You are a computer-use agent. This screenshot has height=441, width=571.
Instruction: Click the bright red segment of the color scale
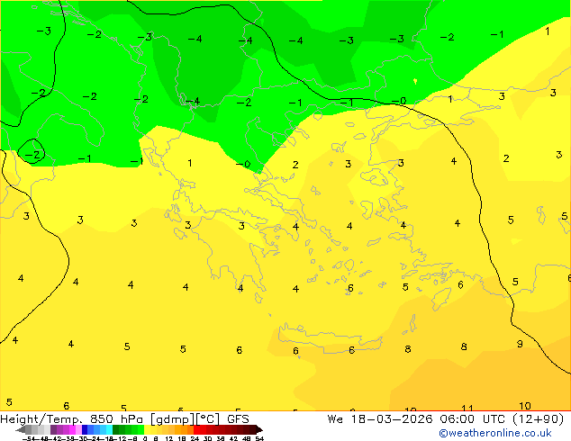coord(196,429)
